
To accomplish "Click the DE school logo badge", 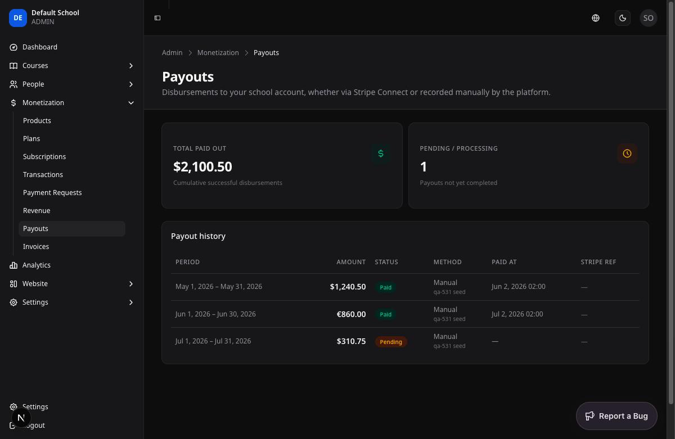I will pos(18,18).
